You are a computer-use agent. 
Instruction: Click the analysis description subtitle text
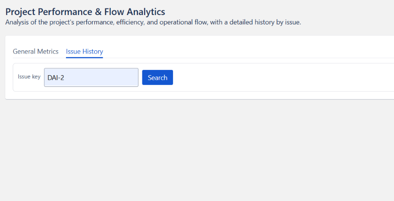click(153, 22)
